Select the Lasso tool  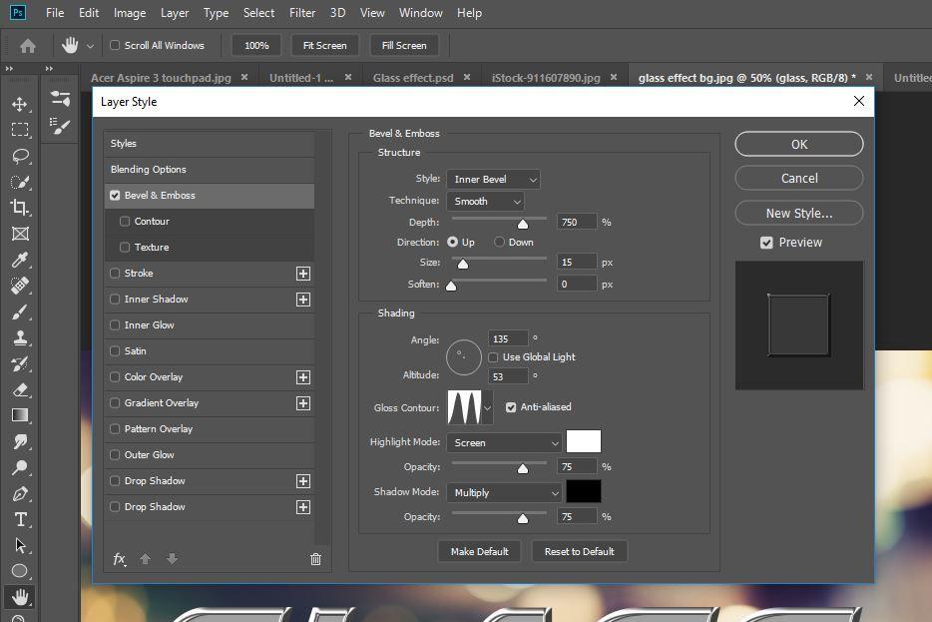tap(20, 156)
